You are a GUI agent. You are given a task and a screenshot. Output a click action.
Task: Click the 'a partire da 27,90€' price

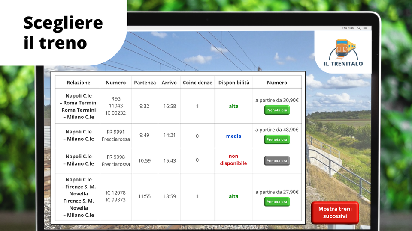277,192
